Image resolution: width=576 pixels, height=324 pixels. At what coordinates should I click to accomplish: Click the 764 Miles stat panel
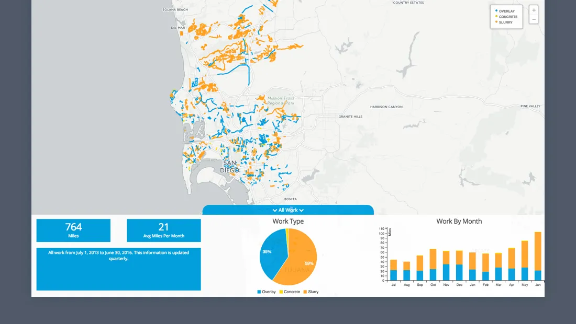click(x=73, y=230)
